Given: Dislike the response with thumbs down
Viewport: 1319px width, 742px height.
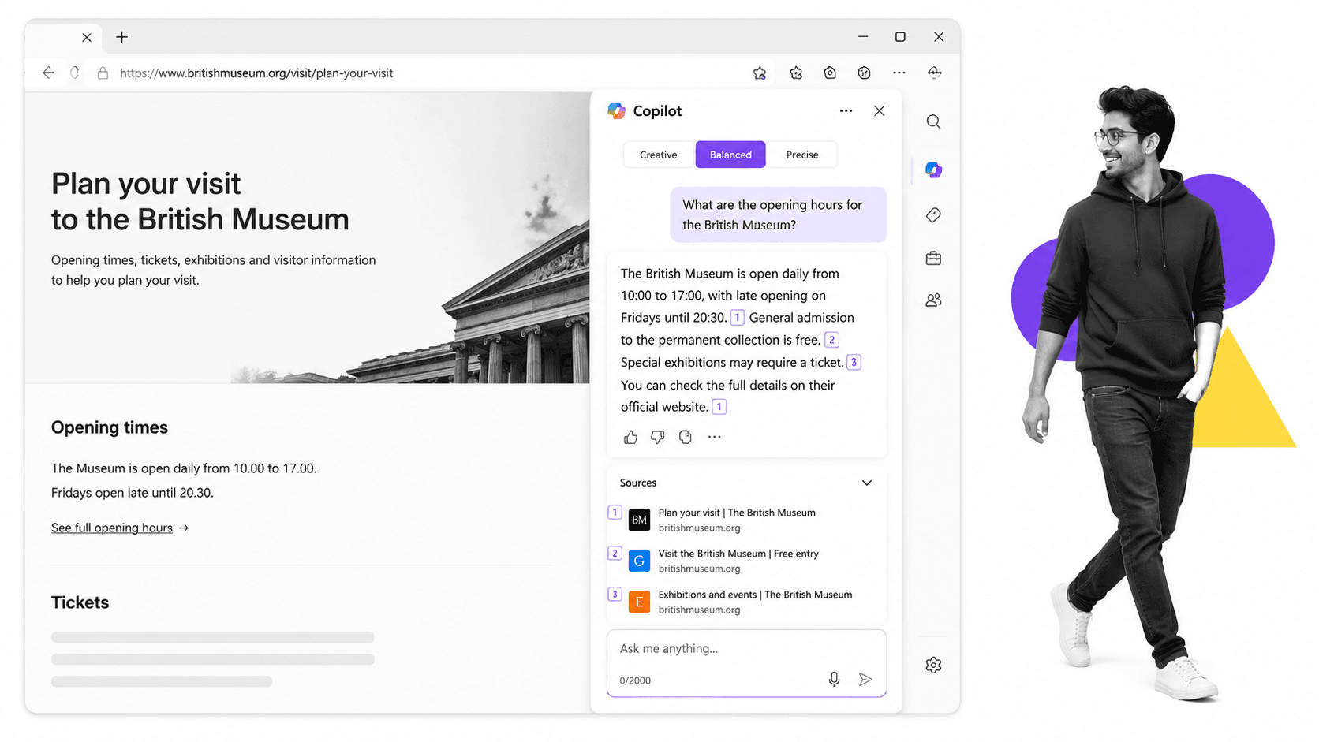Looking at the screenshot, I should tap(658, 437).
